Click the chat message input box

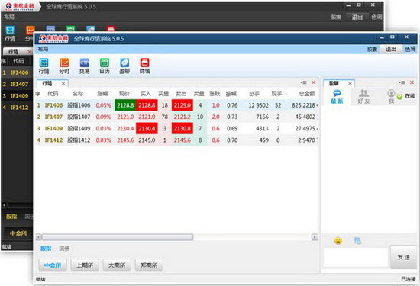pyautogui.click(x=356, y=257)
